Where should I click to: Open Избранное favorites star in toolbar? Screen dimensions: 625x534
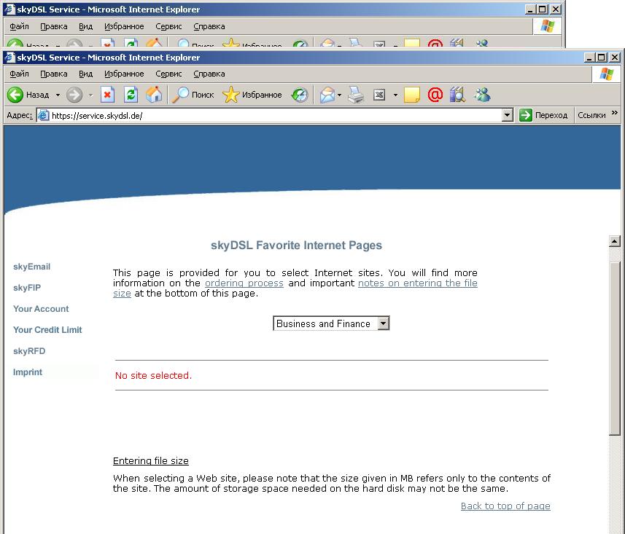[252, 95]
